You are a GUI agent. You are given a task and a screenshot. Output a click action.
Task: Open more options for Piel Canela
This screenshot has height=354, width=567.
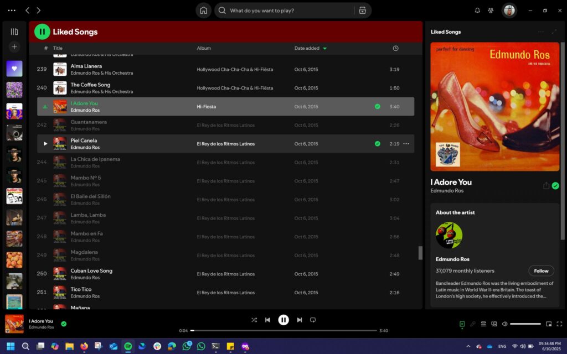point(406,144)
